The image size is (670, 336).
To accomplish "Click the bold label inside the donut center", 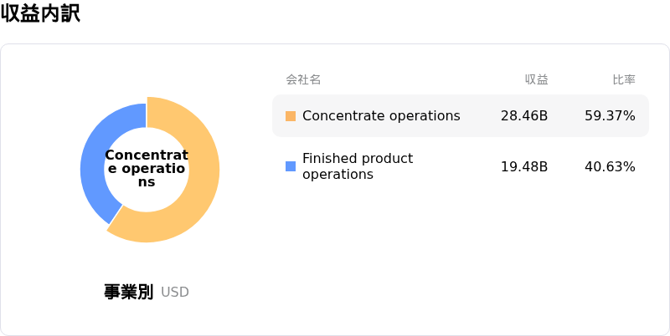I will click(x=147, y=169).
